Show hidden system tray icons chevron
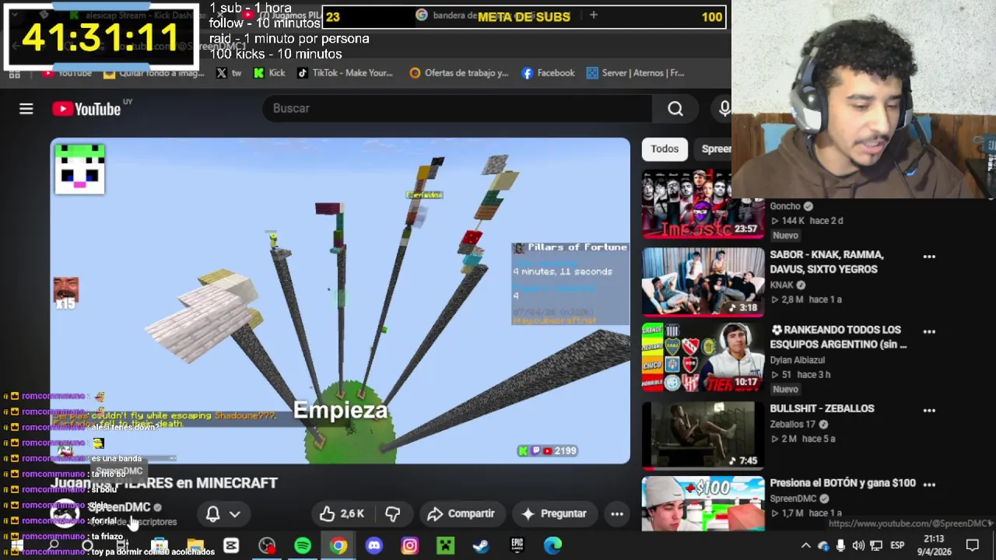The height and width of the screenshot is (560, 996). click(806, 545)
